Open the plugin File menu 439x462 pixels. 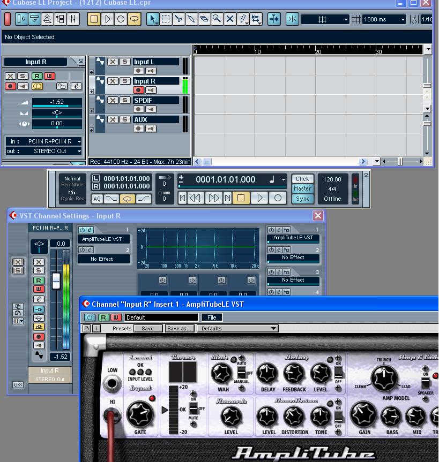[212, 317]
